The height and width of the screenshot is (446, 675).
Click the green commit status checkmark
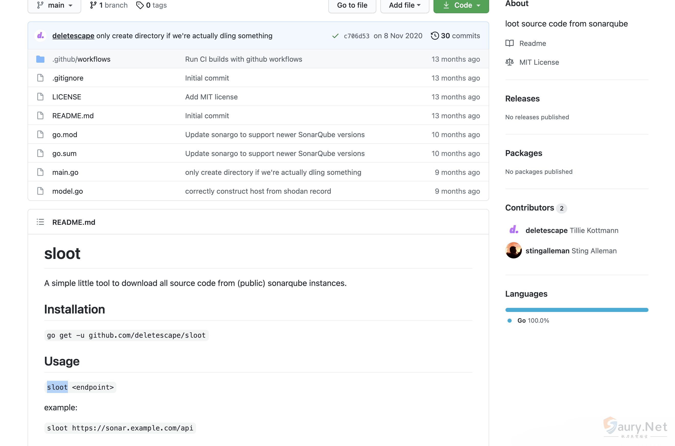[335, 36]
